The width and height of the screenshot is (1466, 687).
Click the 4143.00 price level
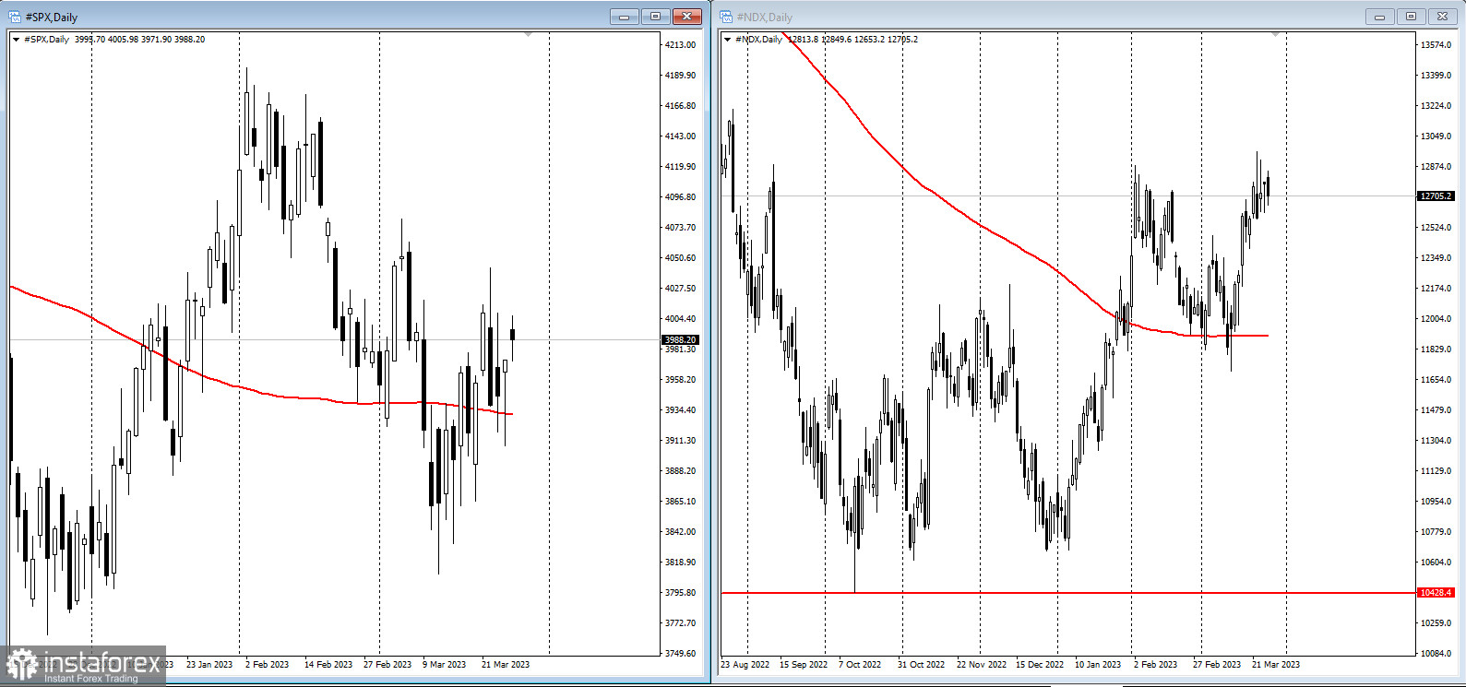coord(680,136)
